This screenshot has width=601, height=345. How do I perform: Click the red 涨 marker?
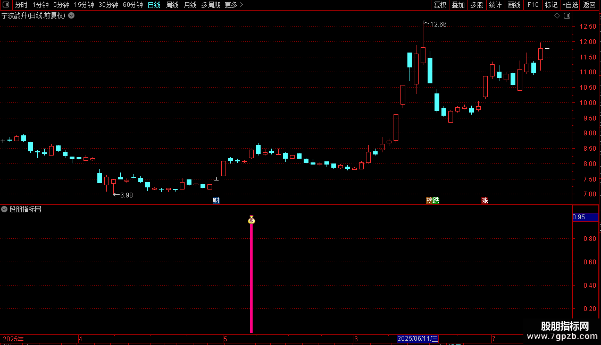(x=485, y=201)
